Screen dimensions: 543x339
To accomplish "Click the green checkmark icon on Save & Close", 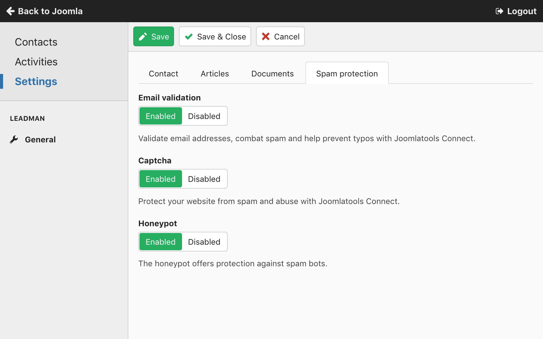I will [189, 37].
